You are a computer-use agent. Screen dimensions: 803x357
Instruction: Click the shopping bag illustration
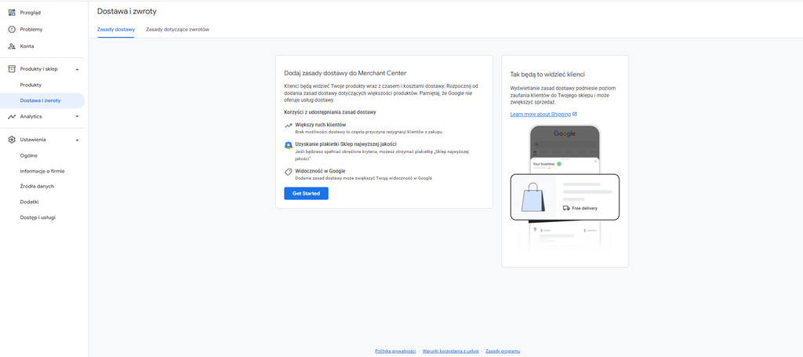[533, 197]
